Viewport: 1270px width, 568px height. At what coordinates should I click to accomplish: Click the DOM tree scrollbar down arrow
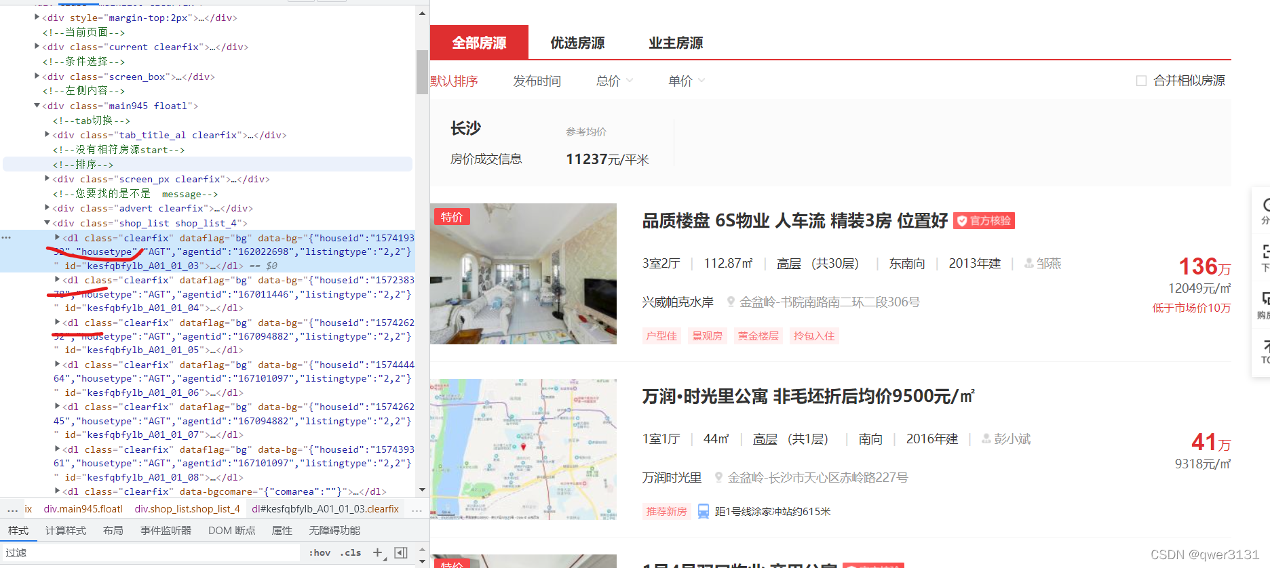point(422,489)
